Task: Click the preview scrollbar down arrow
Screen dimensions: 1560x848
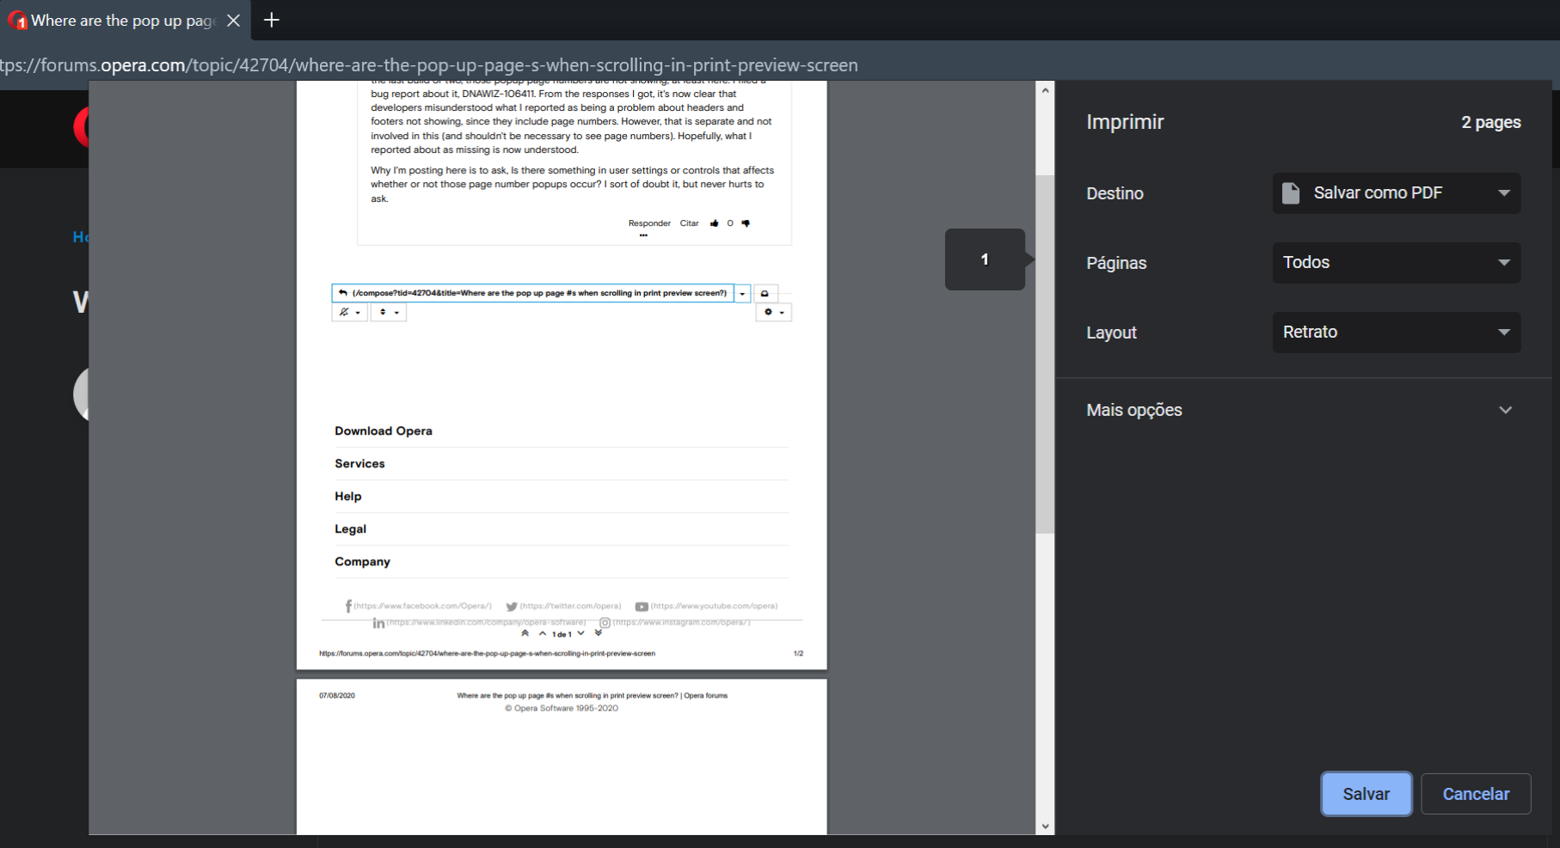Action: pyautogui.click(x=1045, y=827)
